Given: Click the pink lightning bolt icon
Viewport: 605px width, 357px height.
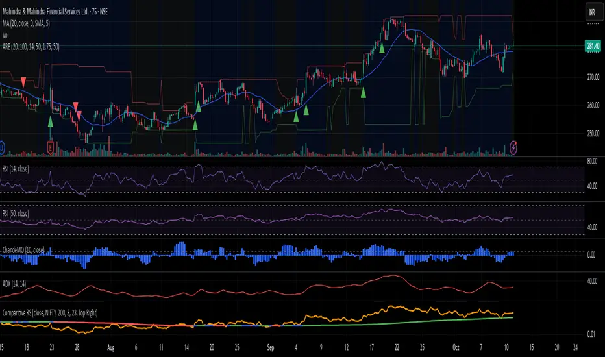Looking at the screenshot, I should [514, 147].
